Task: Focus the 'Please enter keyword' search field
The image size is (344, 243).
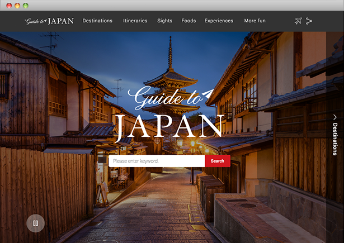Action: click(x=157, y=161)
